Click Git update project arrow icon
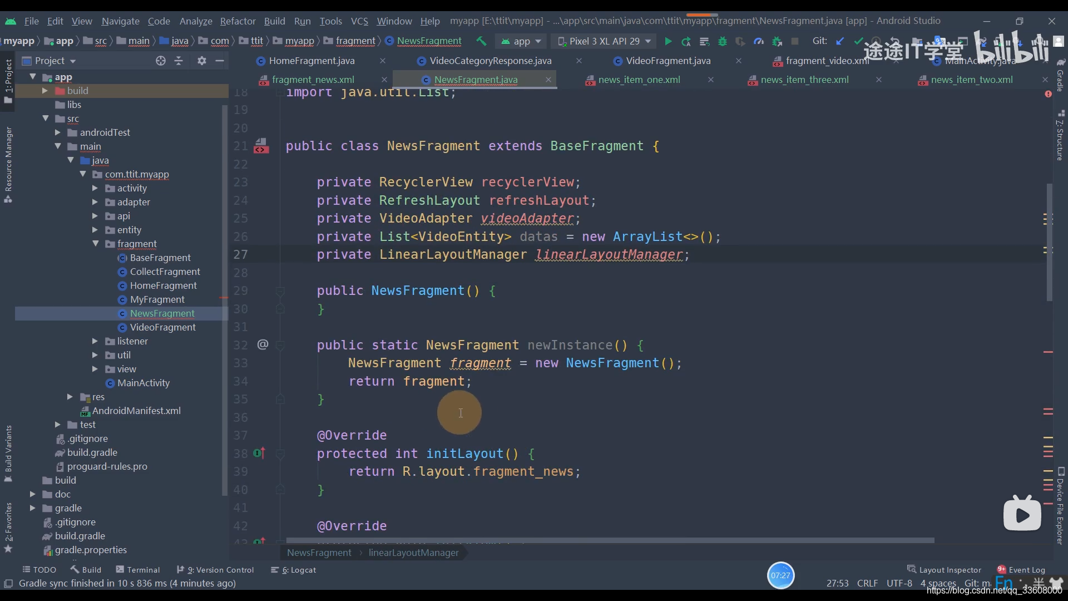Image resolution: width=1068 pixels, height=601 pixels. (x=840, y=41)
